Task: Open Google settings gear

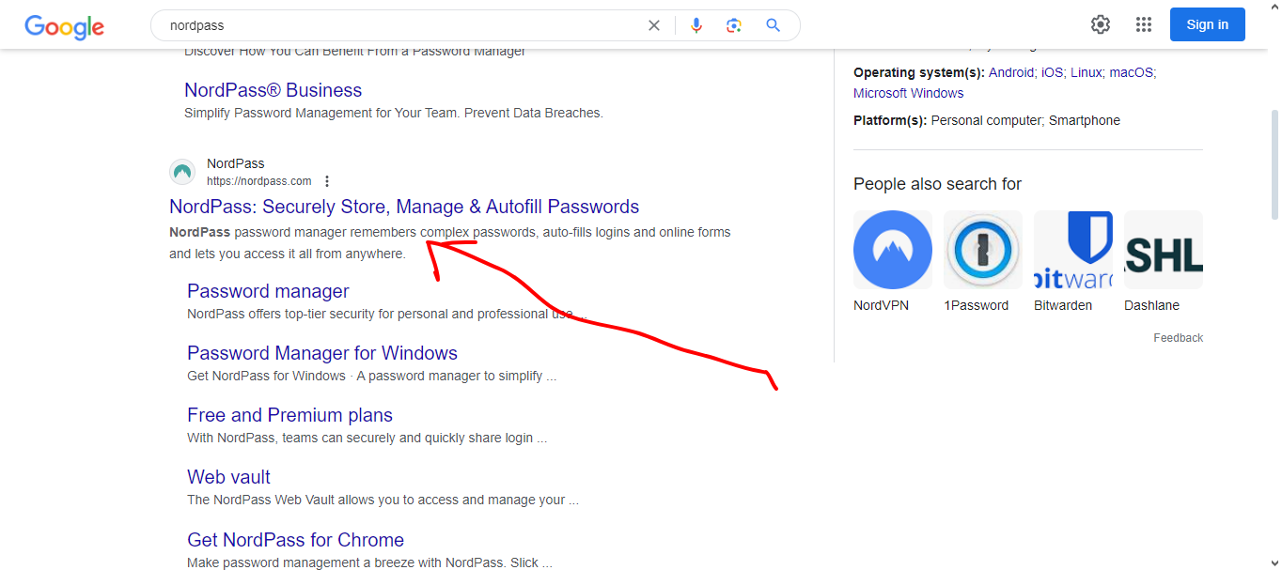Action: pyautogui.click(x=1101, y=24)
